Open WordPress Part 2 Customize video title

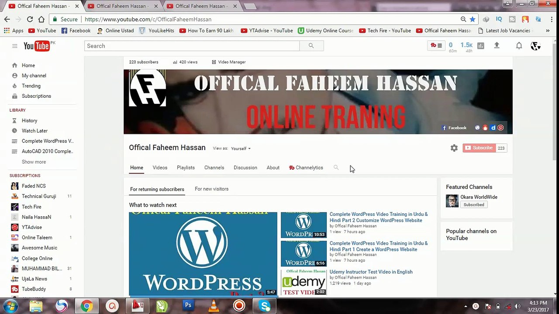(x=379, y=217)
